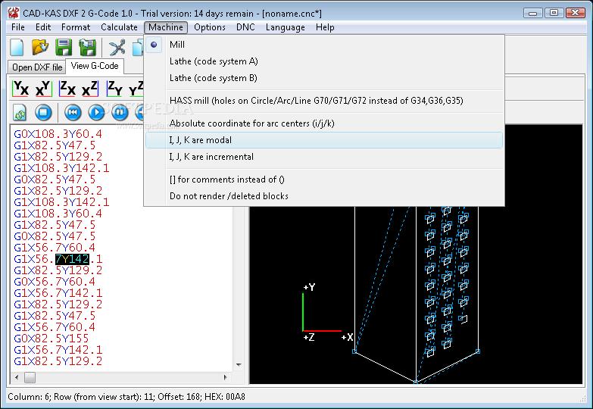Select the Mill machine type
The image size is (593, 409).
coord(323,45)
